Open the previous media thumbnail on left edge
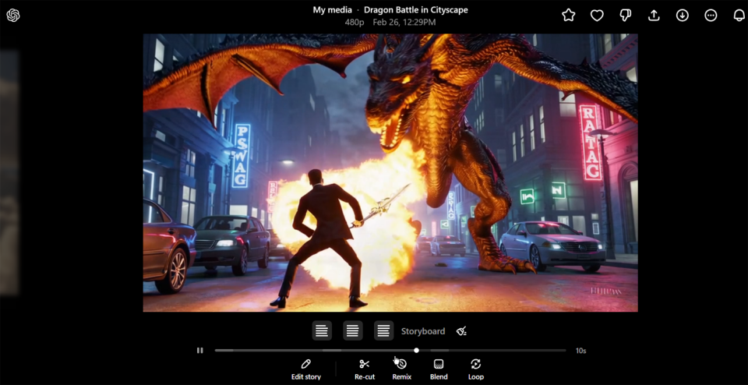This screenshot has height=385, width=748. (x=9, y=171)
